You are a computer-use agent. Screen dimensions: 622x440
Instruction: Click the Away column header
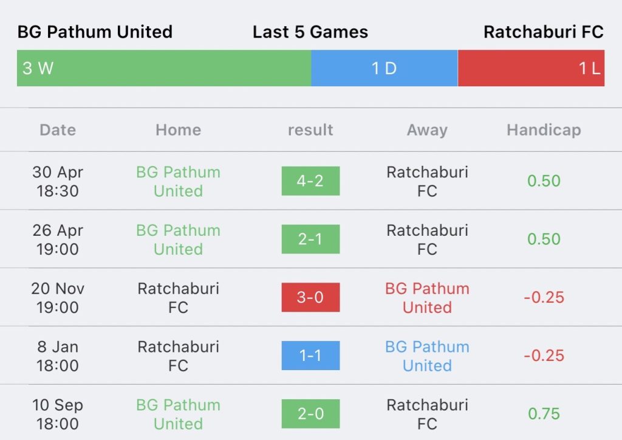[427, 130]
